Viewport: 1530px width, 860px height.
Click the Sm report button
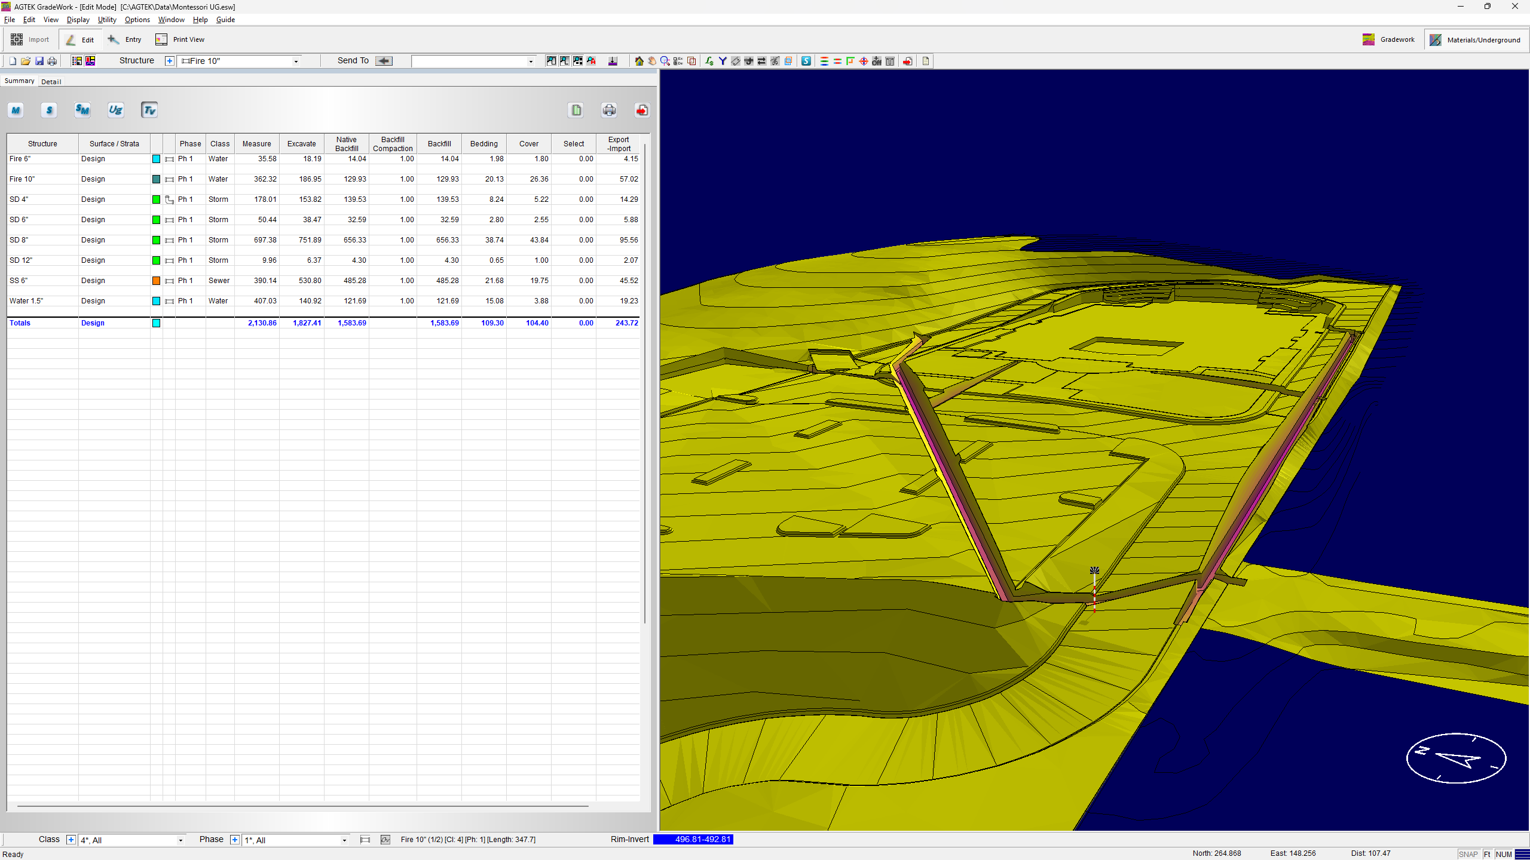point(82,110)
